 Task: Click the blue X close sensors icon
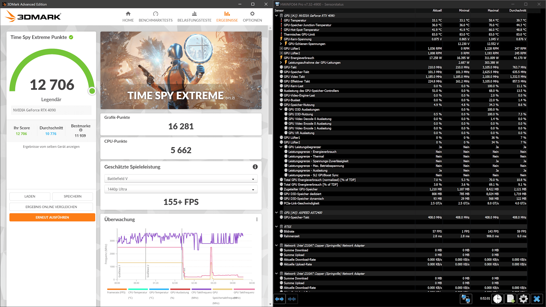537,299
